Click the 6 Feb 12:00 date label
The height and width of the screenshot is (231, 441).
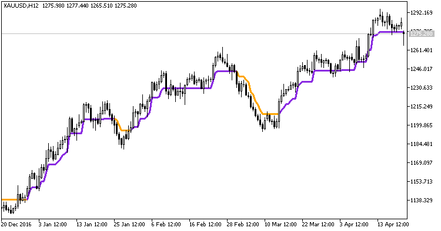166,225
